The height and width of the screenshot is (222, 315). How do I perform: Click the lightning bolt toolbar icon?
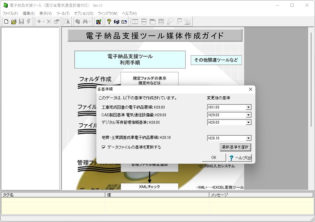pos(29,22)
